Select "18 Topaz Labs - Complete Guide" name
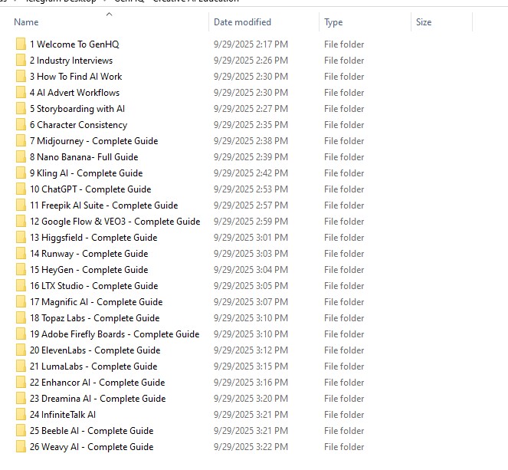Image resolution: width=508 pixels, height=470 pixels. point(94,318)
